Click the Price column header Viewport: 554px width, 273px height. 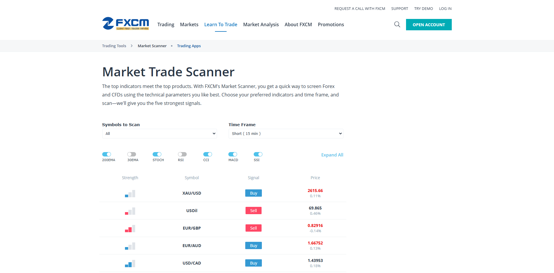click(x=315, y=178)
